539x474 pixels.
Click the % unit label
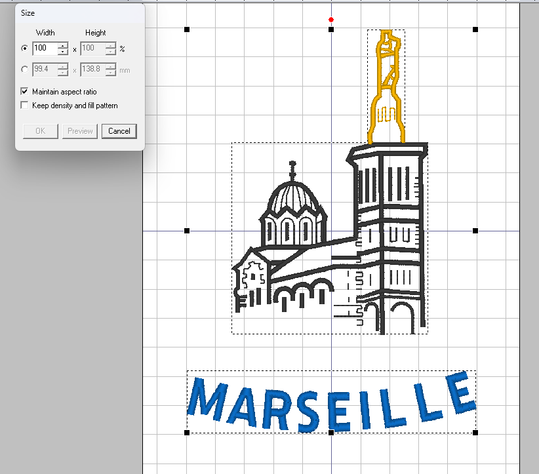coord(123,49)
